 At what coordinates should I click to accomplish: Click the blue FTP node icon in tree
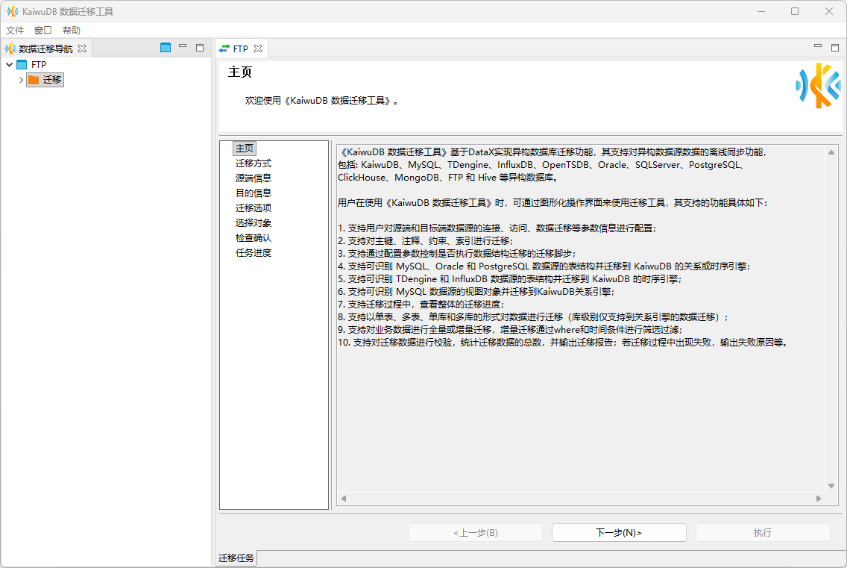point(22,65)
